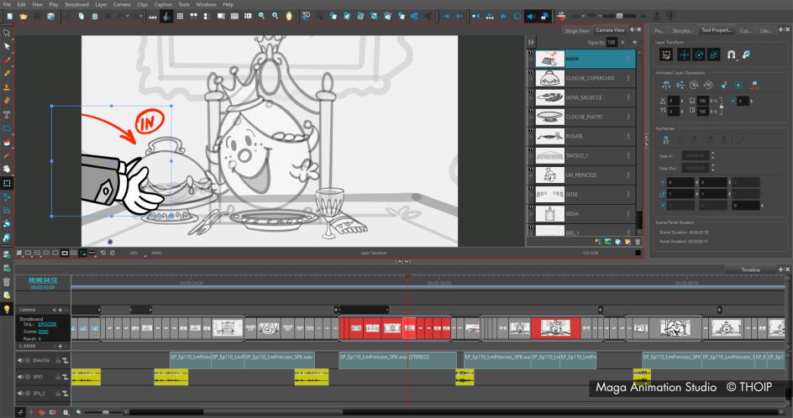Click the Scale mode icon in Layer Transform properties

coord(714,55)
